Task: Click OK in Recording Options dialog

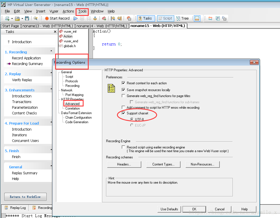Action: tap(194, 209)
